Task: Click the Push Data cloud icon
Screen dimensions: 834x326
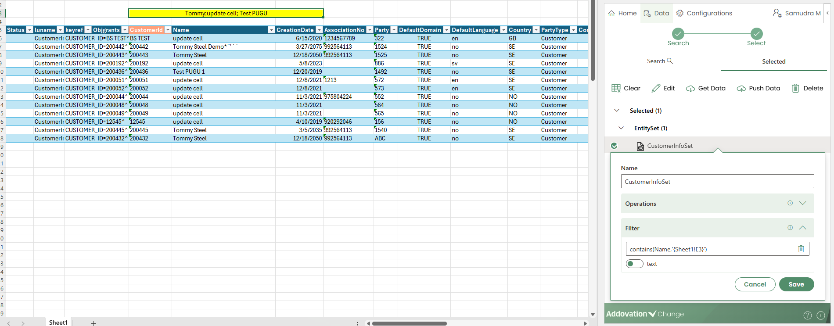Action: (741, 89)
